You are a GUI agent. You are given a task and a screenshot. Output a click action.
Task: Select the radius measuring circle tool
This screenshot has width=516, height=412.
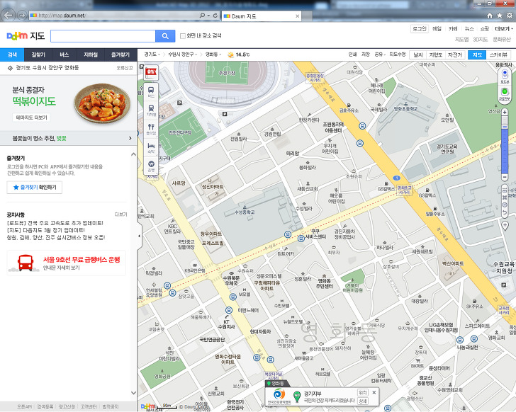pyautogui.click(x=505, y=205)
